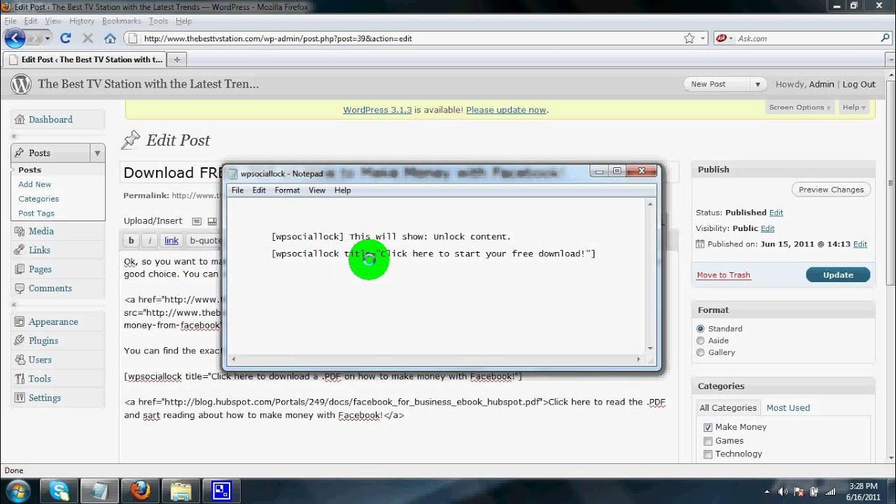Click the Ask.com search field
The height and width of the screenshot is (504, 896).
pos(805,38)
